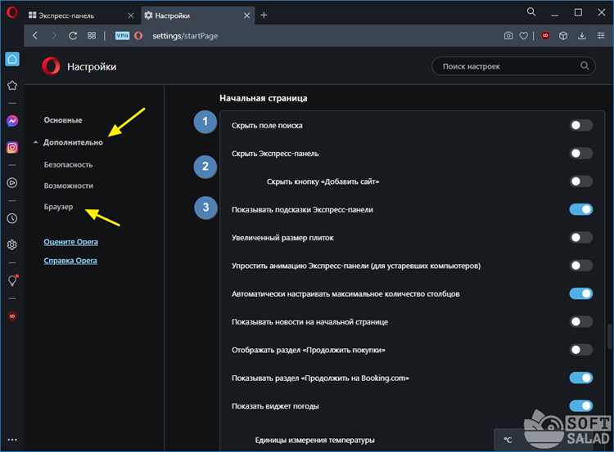Open the downloads icon
Image resolution: width=614 pixels, height=452 pixels.
[x=582, y=36]
